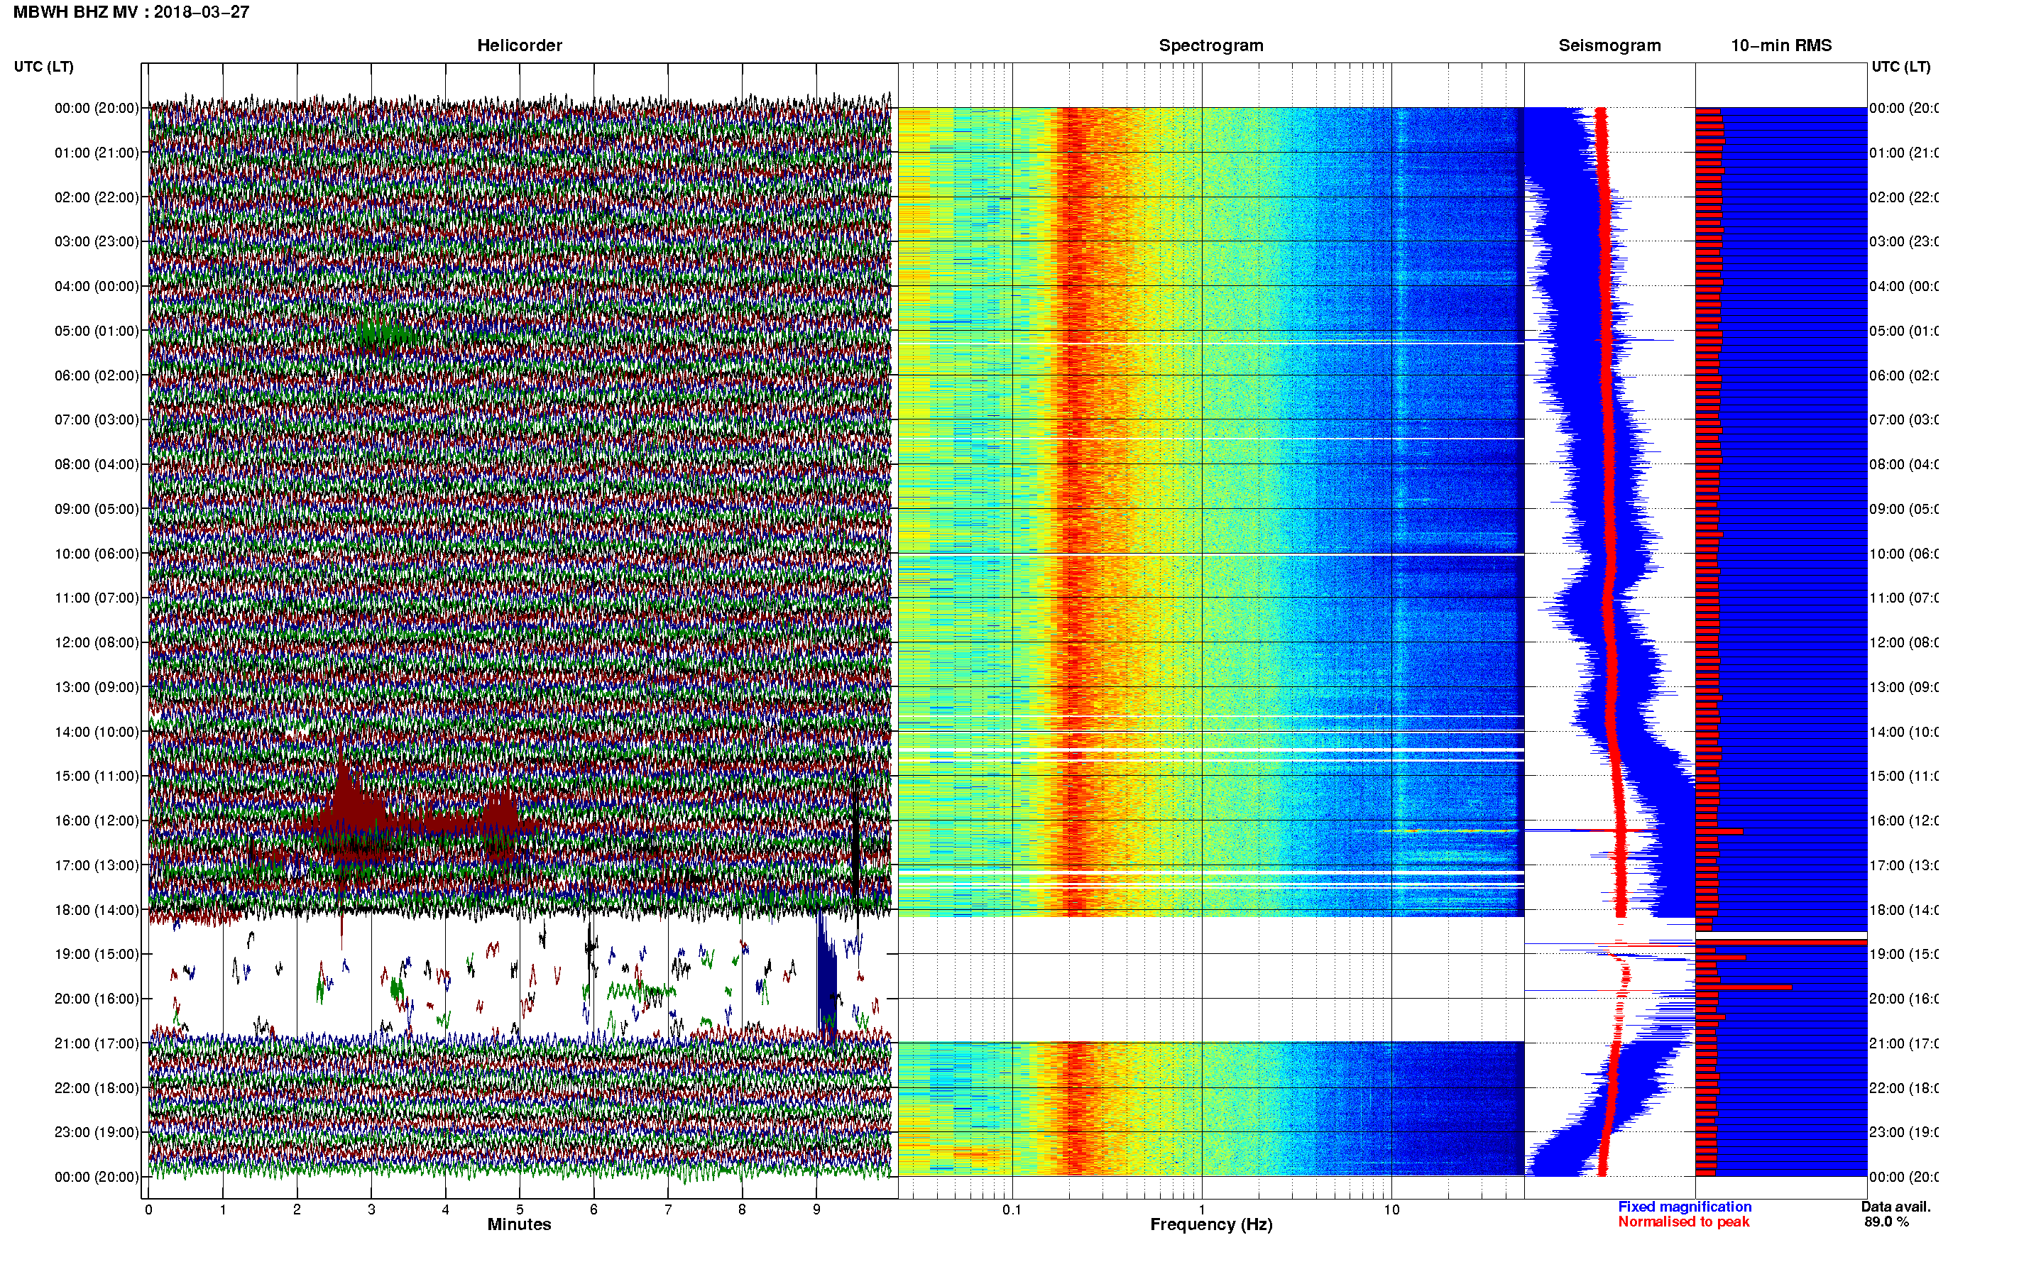
Task: Click the 'Minutes' axis label
Action: point(519,1224)
